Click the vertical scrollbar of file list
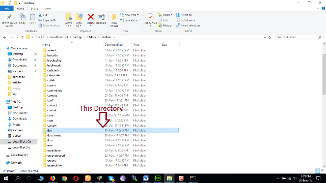This screenshot has height=183, width=326. pyautogui.click(x=324, y=74)
